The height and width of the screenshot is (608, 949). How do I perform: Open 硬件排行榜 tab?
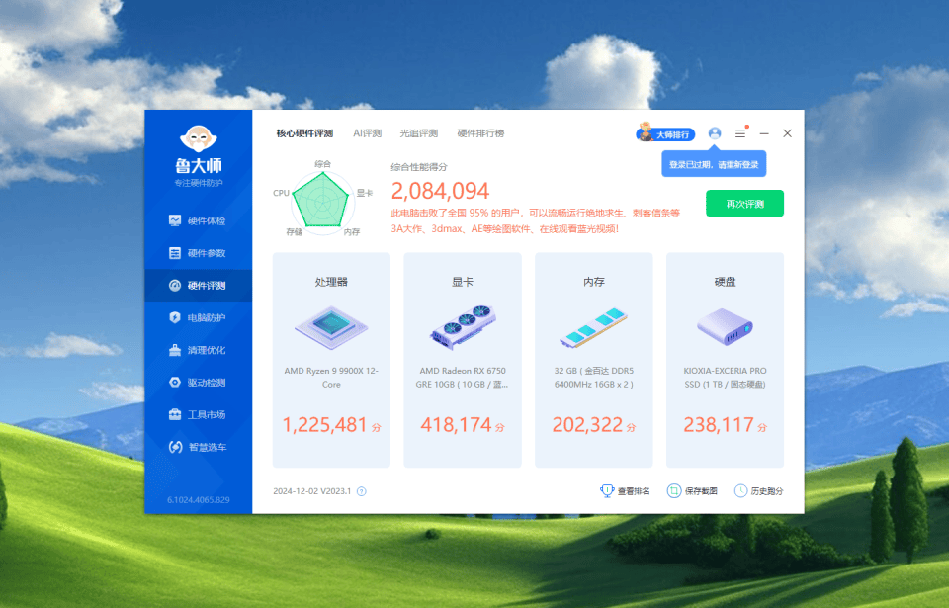pos(480,133)
